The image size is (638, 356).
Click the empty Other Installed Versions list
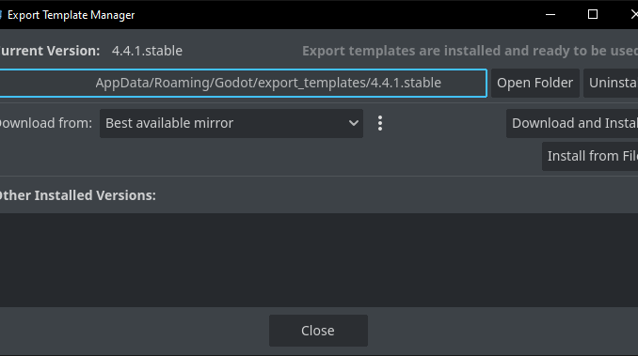click(319, 260)
